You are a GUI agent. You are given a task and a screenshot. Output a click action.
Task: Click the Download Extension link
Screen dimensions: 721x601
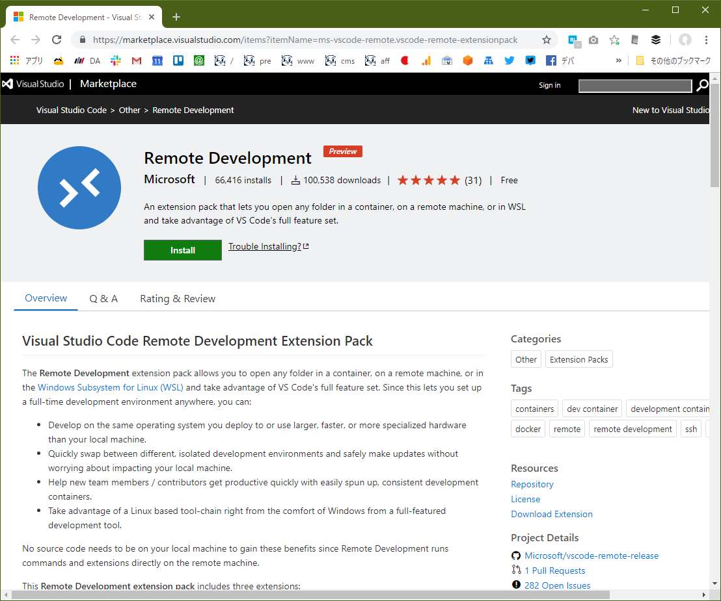coord(552,514)
